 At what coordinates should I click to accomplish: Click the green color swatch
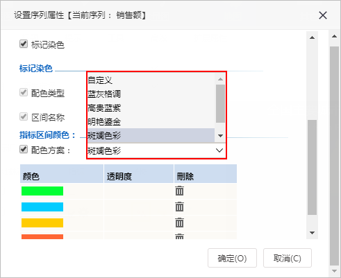point(42,191)
